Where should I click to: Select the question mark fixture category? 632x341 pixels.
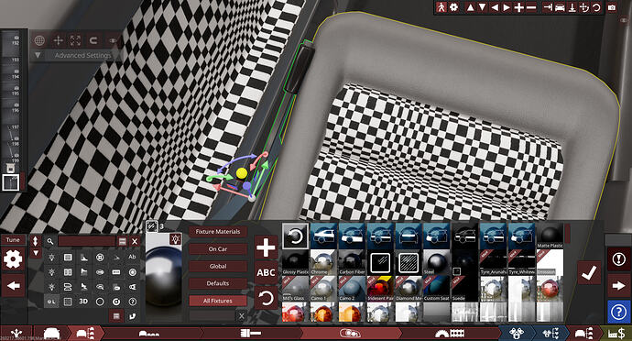(132, 302)
